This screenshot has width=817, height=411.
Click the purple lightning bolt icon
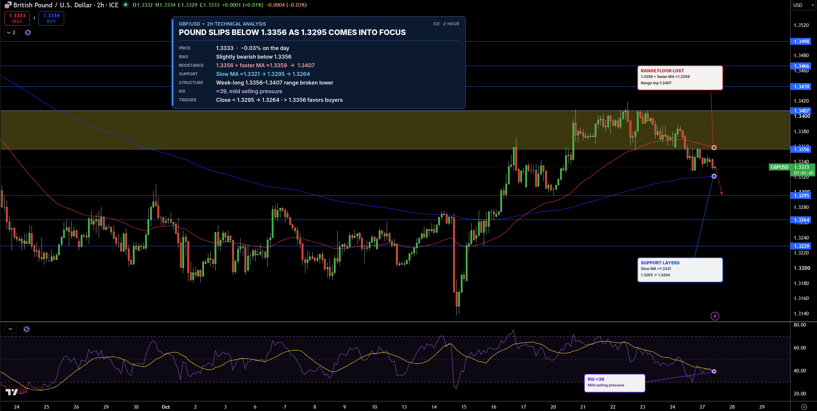coord(715,316)
